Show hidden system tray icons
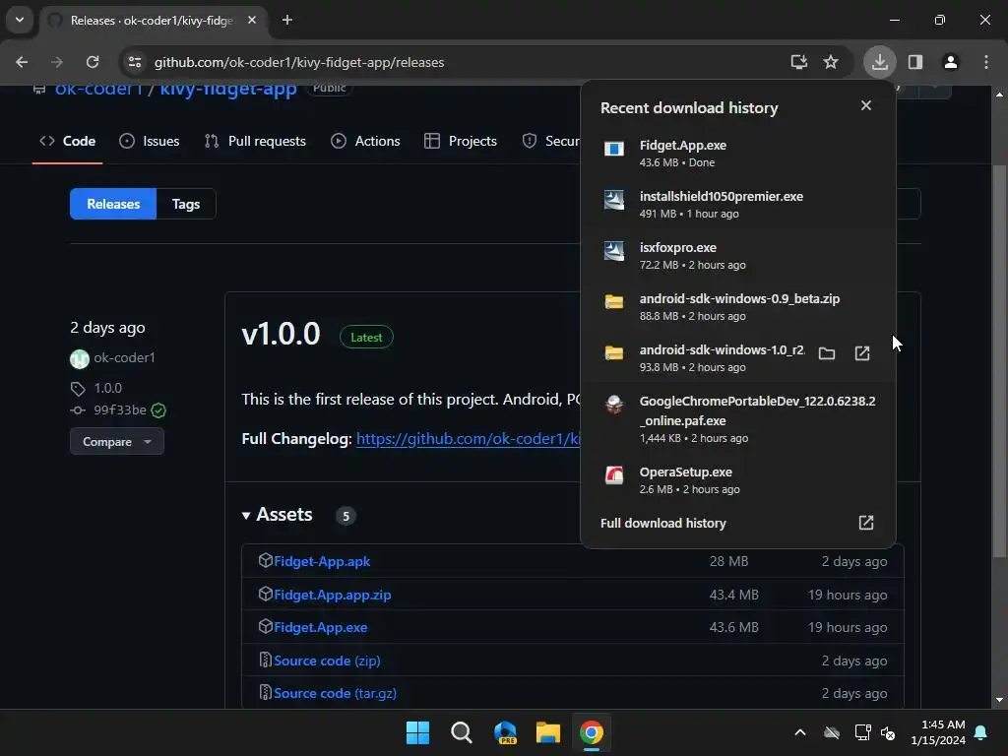1008x756 pixels. (x=800, y=732)
